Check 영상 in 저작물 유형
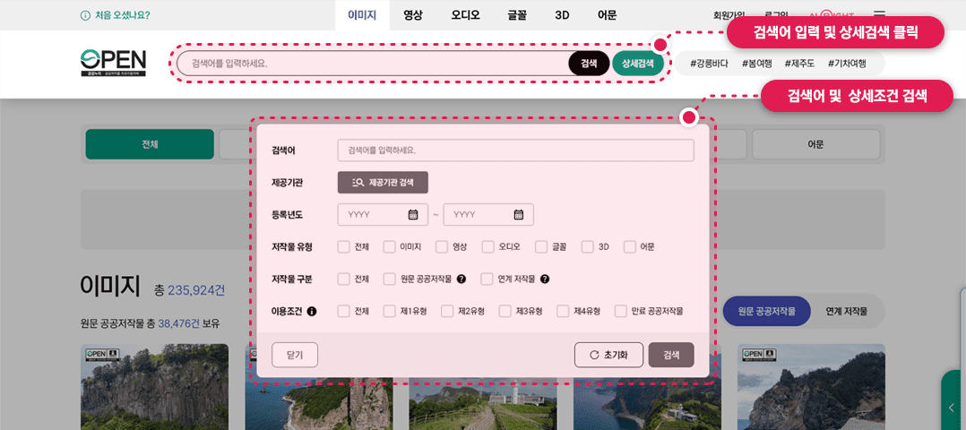This screenshot has height=430, width=966. tap(442, 247)
